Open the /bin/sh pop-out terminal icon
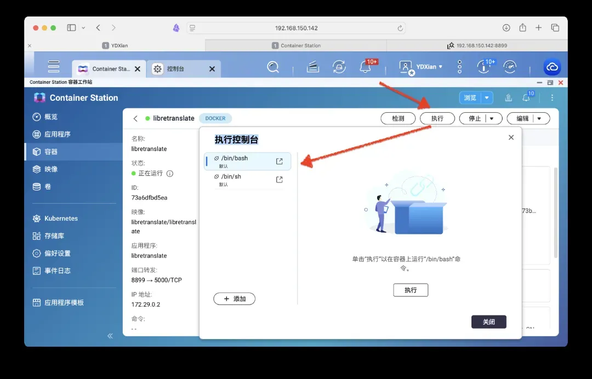592x379 pixels. click(279, 180)
